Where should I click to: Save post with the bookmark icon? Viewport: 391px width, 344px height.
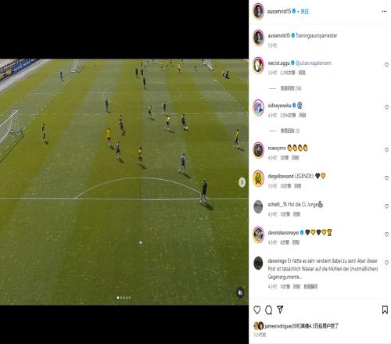[x=385, y=310]
